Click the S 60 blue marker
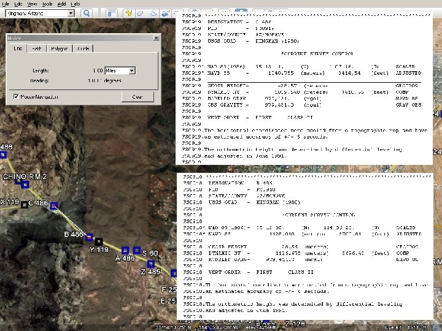 [x=137, y=250]
